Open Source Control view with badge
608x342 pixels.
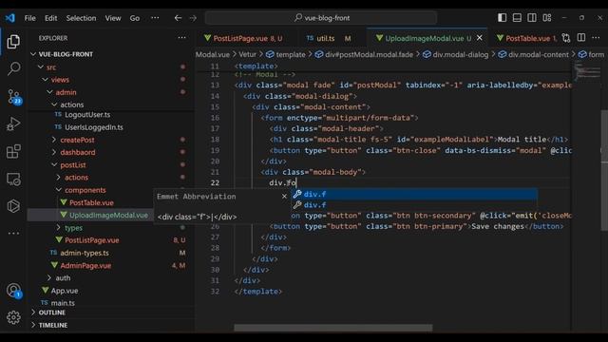[x=13, y=97]
